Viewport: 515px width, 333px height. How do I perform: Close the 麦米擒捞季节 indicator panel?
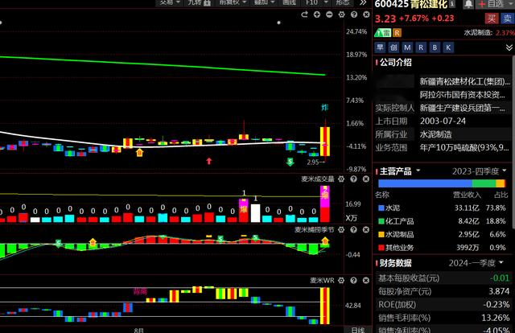(x=366, y=229)
